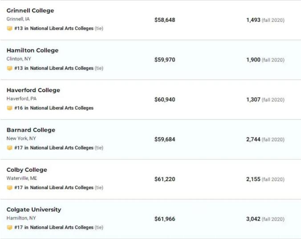Open the Colgate University profile link
301x239 pixels.
(x=34, y=210)
